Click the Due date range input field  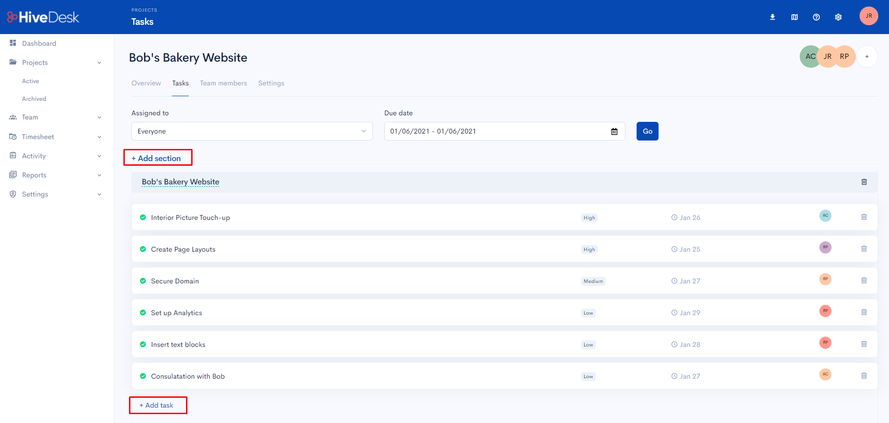click(x=504, y=131)
